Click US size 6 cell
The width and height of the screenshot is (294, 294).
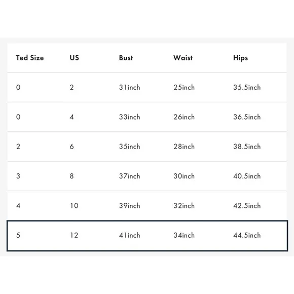pyautogui.click(x=71, y=146)
